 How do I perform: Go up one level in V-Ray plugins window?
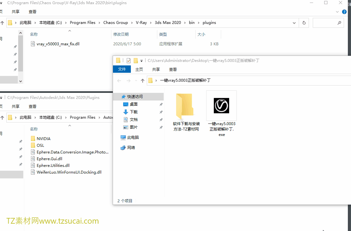[2, 23]
